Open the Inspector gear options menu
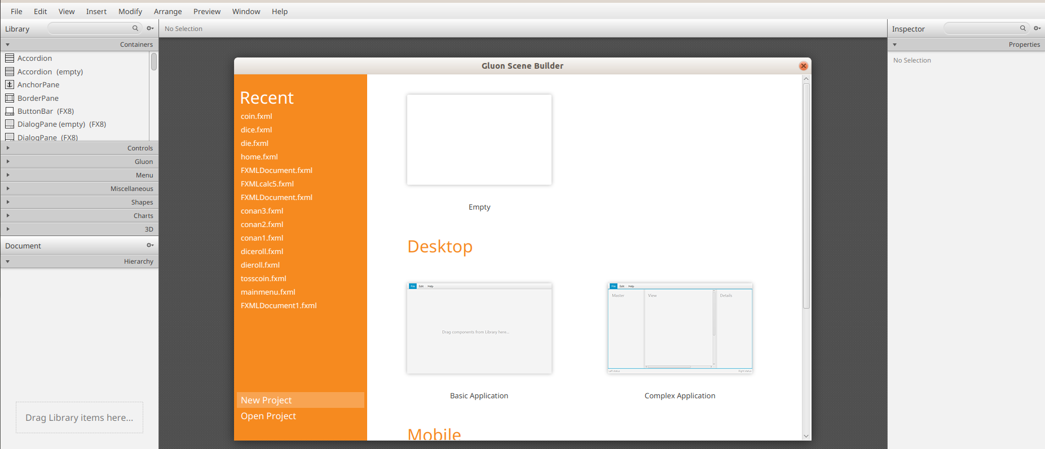Image resolution: width=1045 pixels, height=449 pixels. pyautogui.click(x=1037, y=28)
